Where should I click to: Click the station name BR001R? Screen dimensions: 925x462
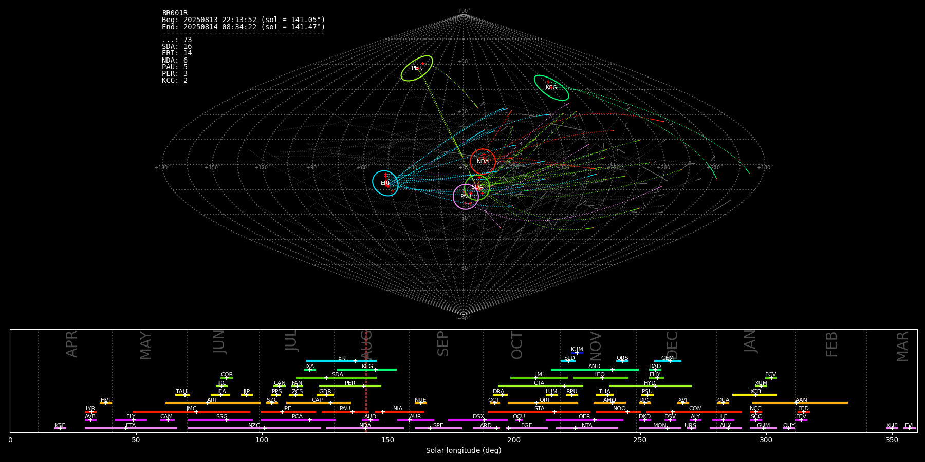pos(175,13)
